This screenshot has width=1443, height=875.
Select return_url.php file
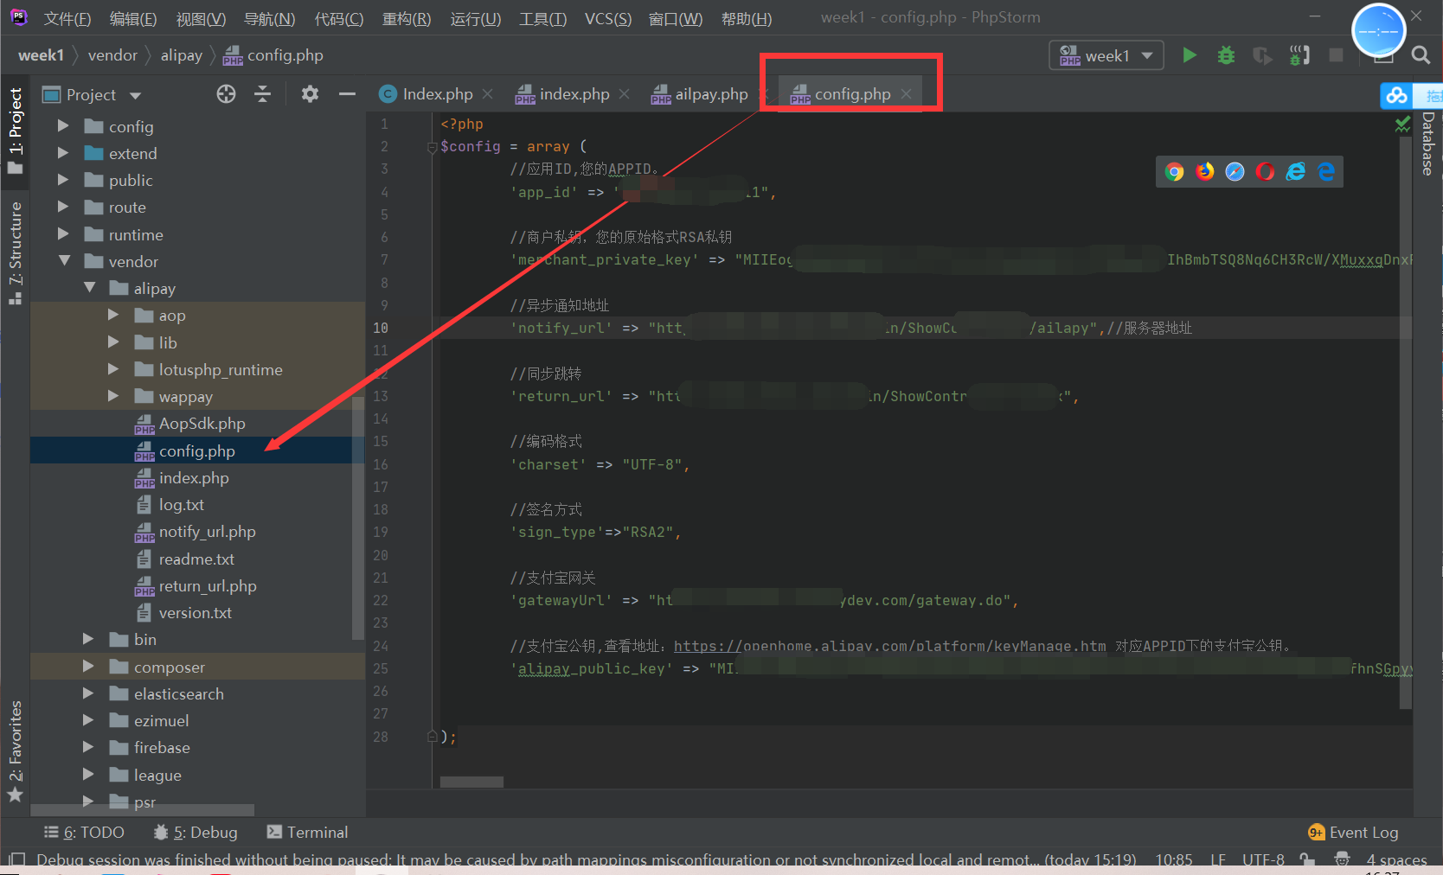click(x=208, y=586)
